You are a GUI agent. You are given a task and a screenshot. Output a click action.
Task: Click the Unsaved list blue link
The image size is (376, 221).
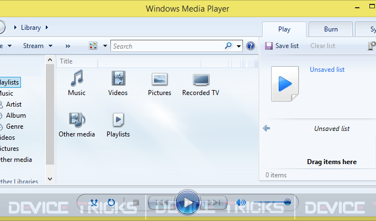point(327,70)
